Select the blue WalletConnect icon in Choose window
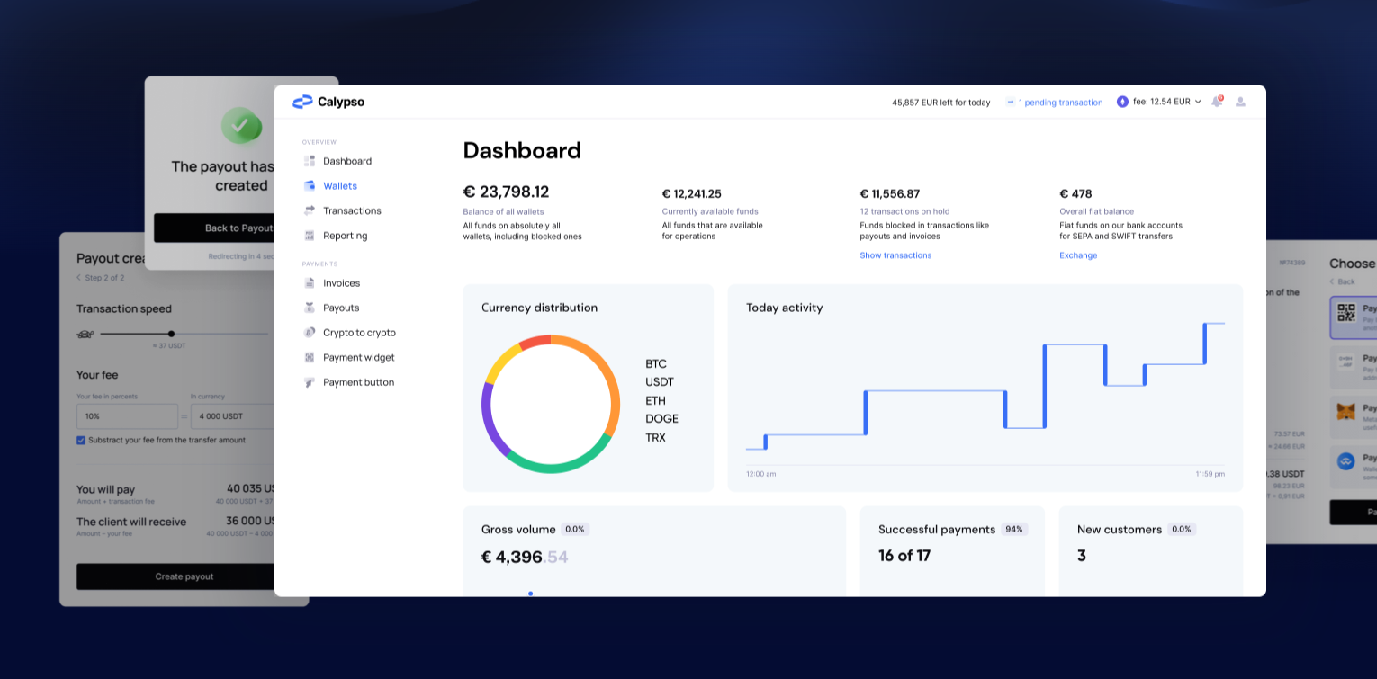 (1346, 461)
